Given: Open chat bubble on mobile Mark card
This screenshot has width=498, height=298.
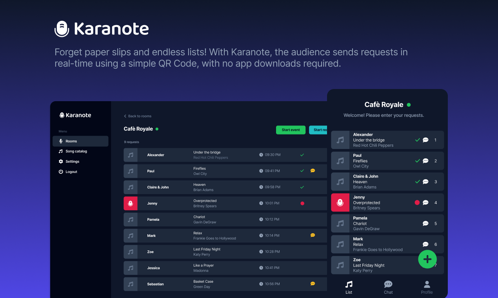Looking at the screenshot, I should pos(425,244).
